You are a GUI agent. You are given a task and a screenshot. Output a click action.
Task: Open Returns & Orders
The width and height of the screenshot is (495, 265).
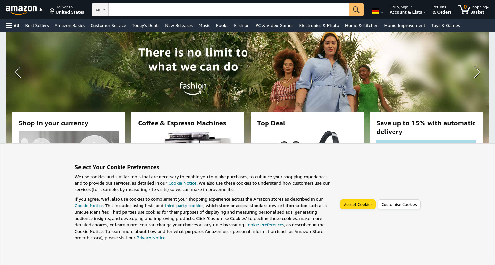coord(442,10)
